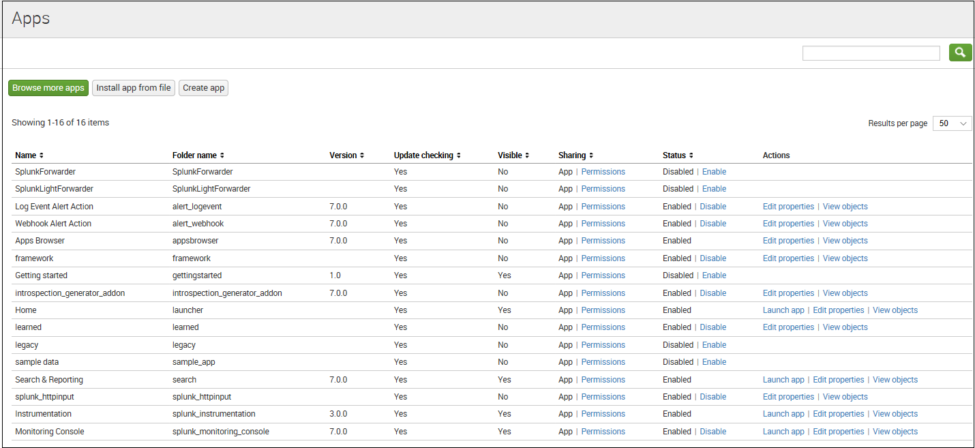View objects of Instrumentation app
Screen dimensions: 975x448
(895, 414)
